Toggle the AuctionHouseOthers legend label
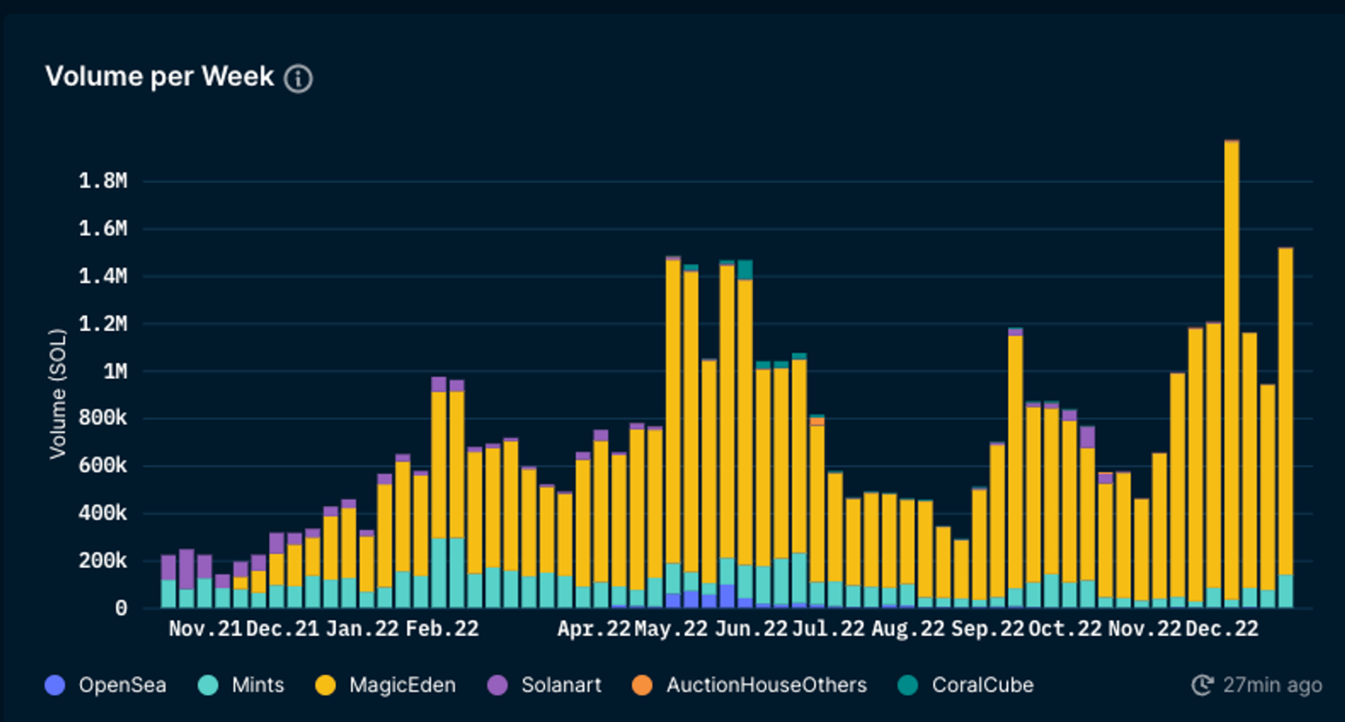 click(x=767, y=685)
